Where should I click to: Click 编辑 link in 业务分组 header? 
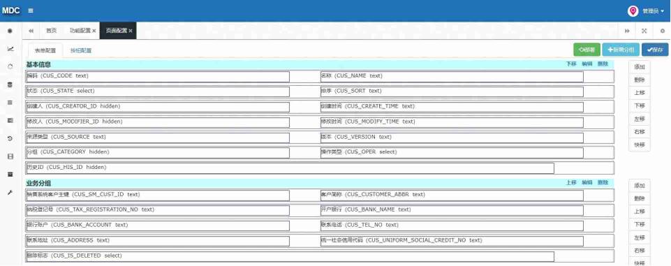click(587, 183)
